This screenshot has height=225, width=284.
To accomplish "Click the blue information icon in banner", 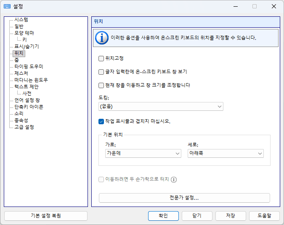I will pos(102,38).
